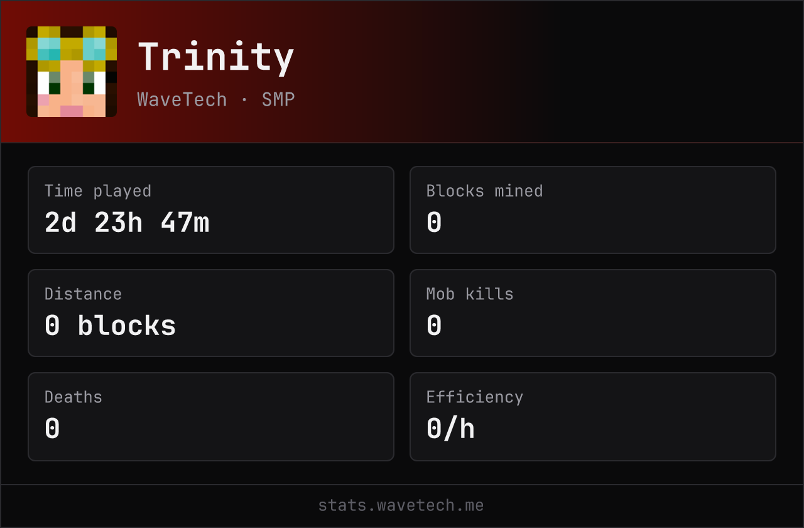Visit the stats.wavetech.me footer link
Screen dimensions: 804x528
(401, 505)
